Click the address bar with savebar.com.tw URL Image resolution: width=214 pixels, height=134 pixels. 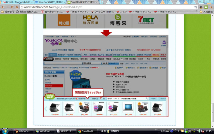click(x=107, y=7)
